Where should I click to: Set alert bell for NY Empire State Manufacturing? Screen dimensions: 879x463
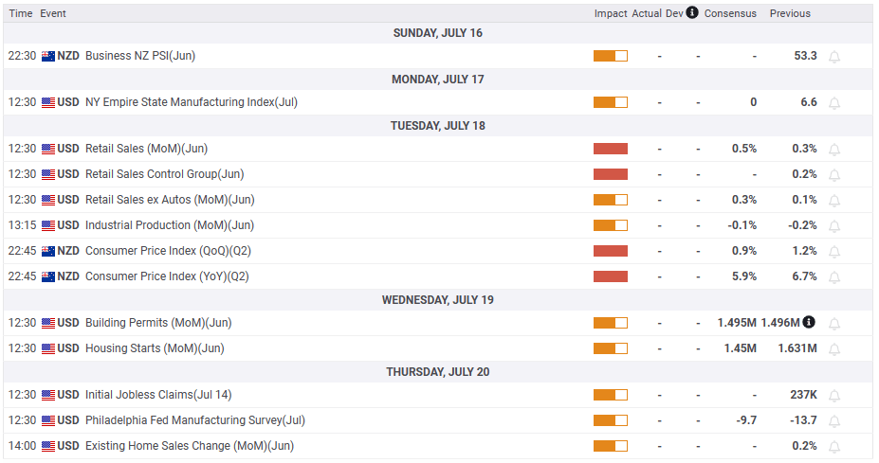pyautogui.click(x=835, y=103)
